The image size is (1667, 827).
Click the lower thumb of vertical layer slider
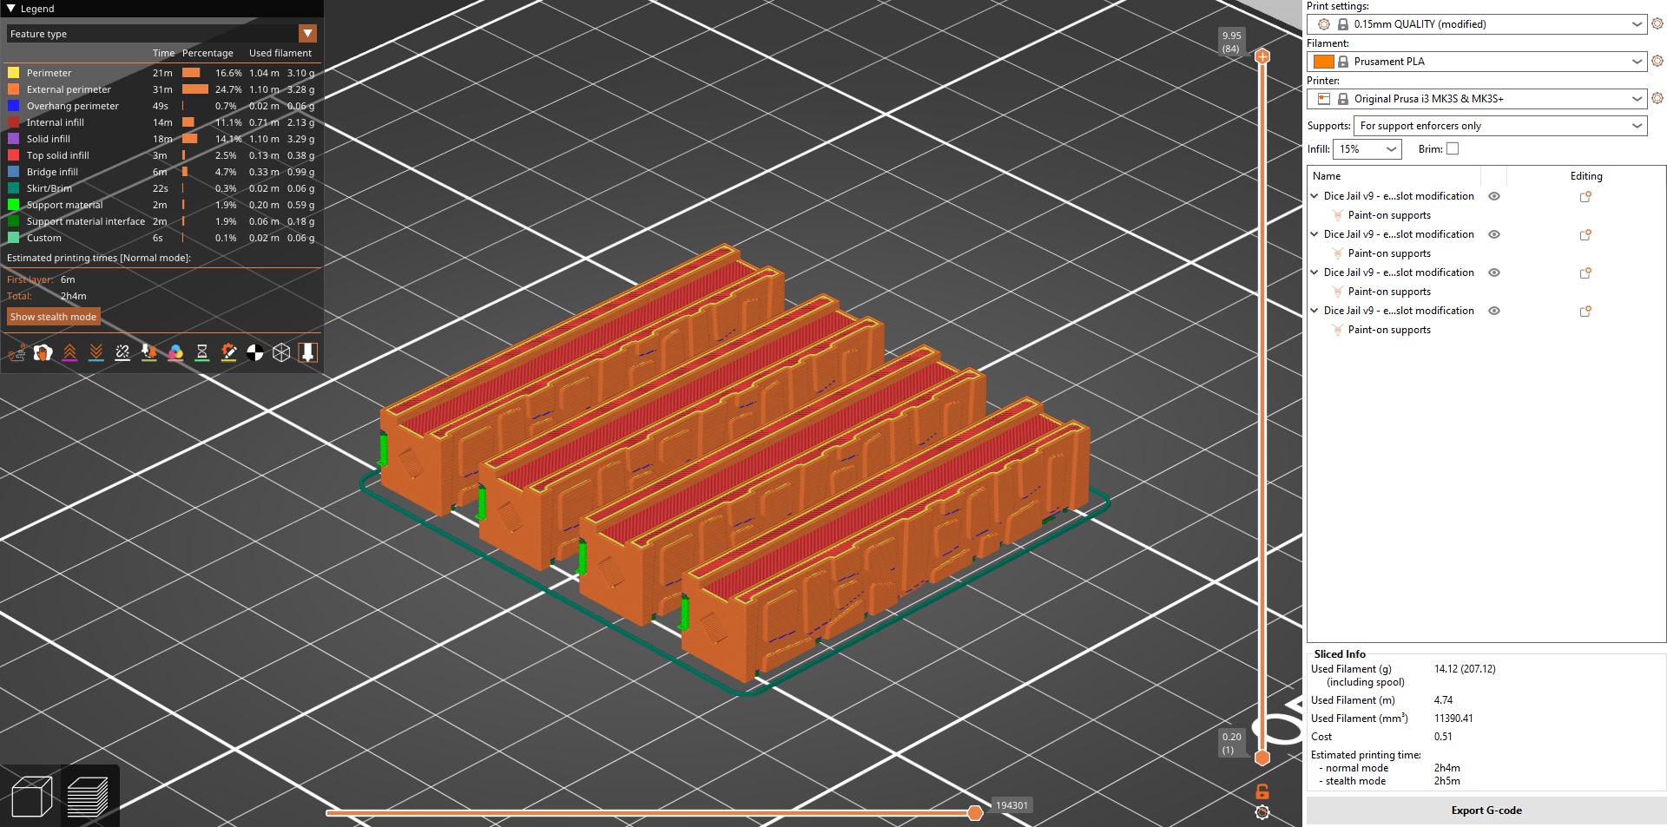[1262, 758]
